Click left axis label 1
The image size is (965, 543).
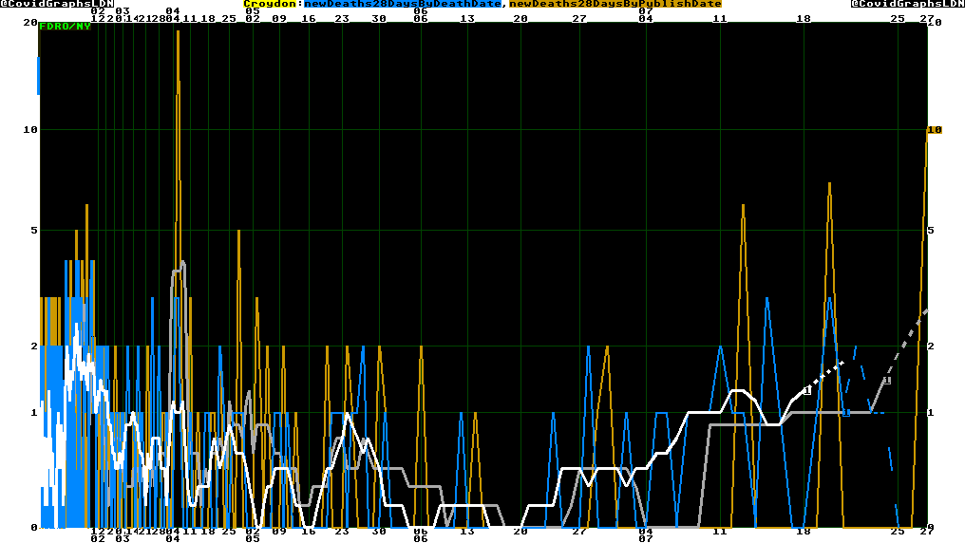[x=34, y=413]
